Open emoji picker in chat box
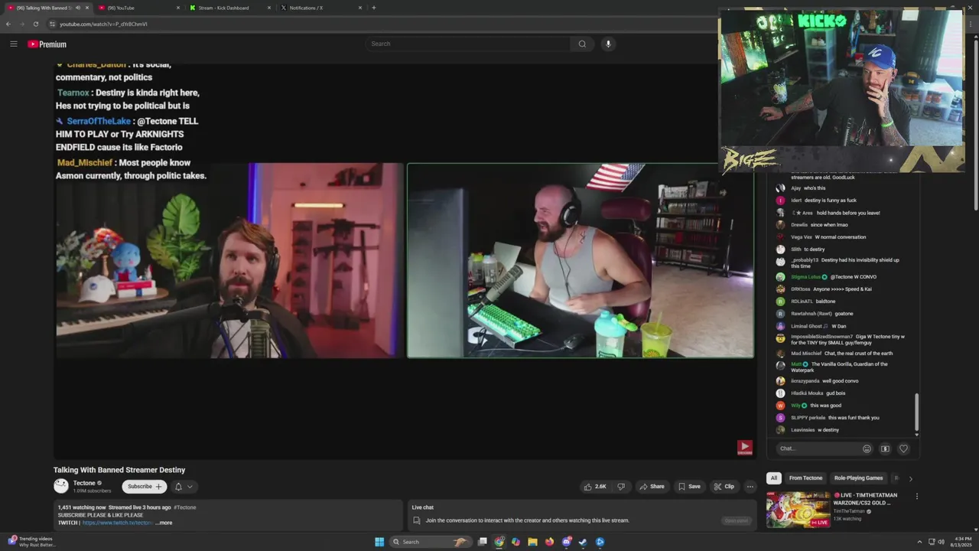Image resolution: width=979 pixels, height=551 pixels. (x=867, y=449)
